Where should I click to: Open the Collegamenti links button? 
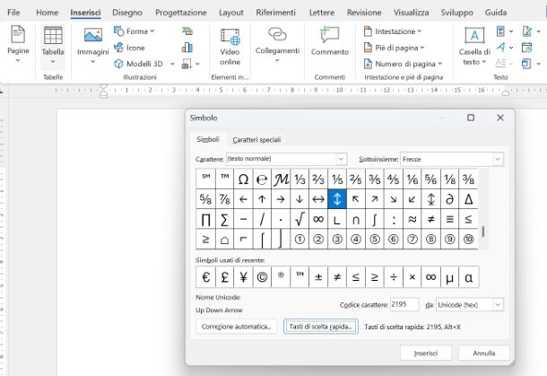click(277, 42)
